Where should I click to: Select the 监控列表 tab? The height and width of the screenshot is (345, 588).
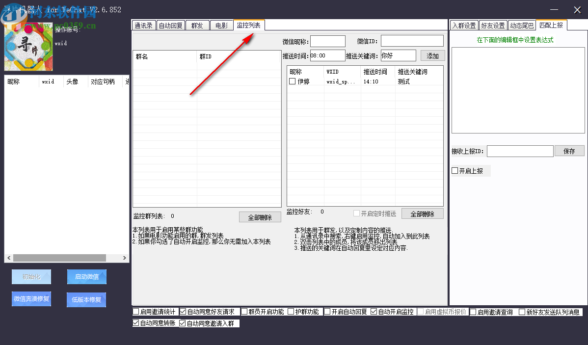click(x=249, y=25)
